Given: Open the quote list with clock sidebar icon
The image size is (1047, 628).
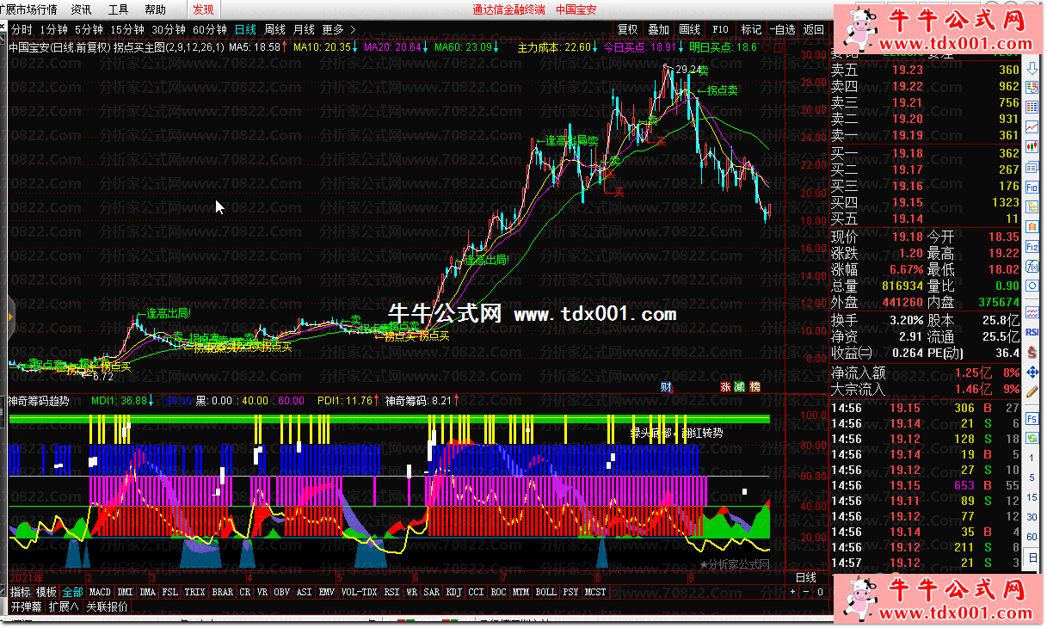Looking at the screenshot, I should click(1032, 87).
